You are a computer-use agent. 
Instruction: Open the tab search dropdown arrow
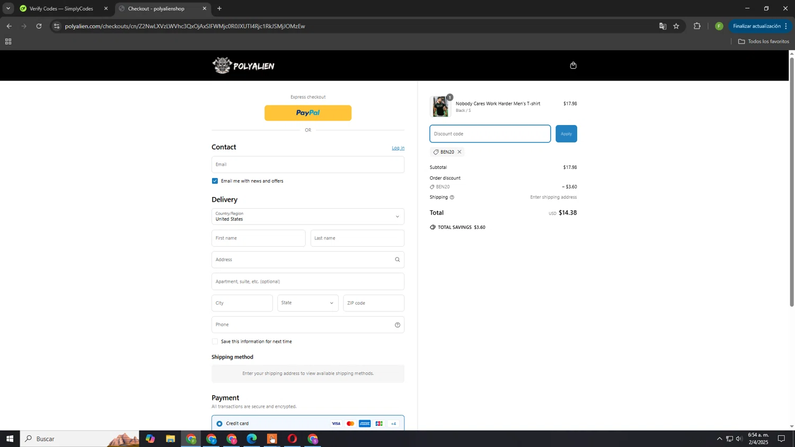[8, 8]
